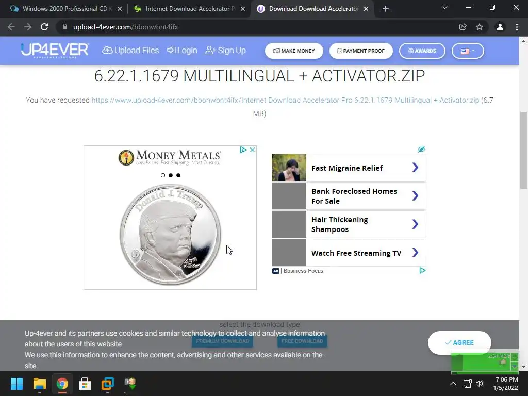
Task: Open the Chrome profile icon
Action: pos(500,27)
